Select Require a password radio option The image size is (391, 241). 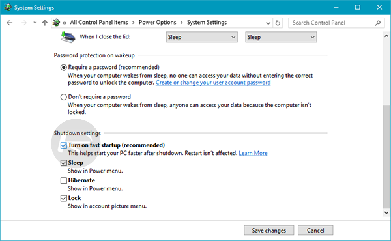(64, 67)
